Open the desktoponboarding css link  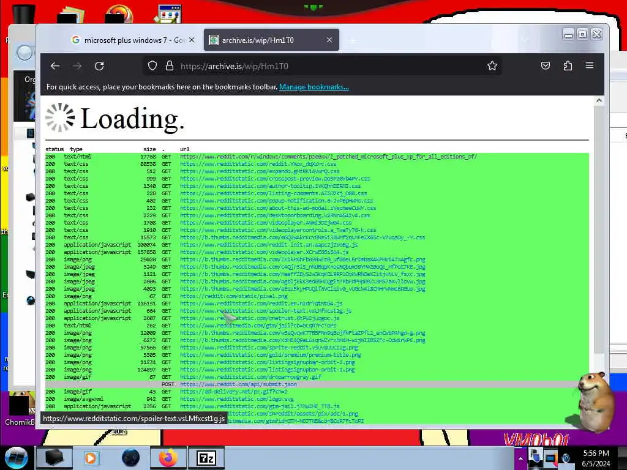tap(275, 215)
